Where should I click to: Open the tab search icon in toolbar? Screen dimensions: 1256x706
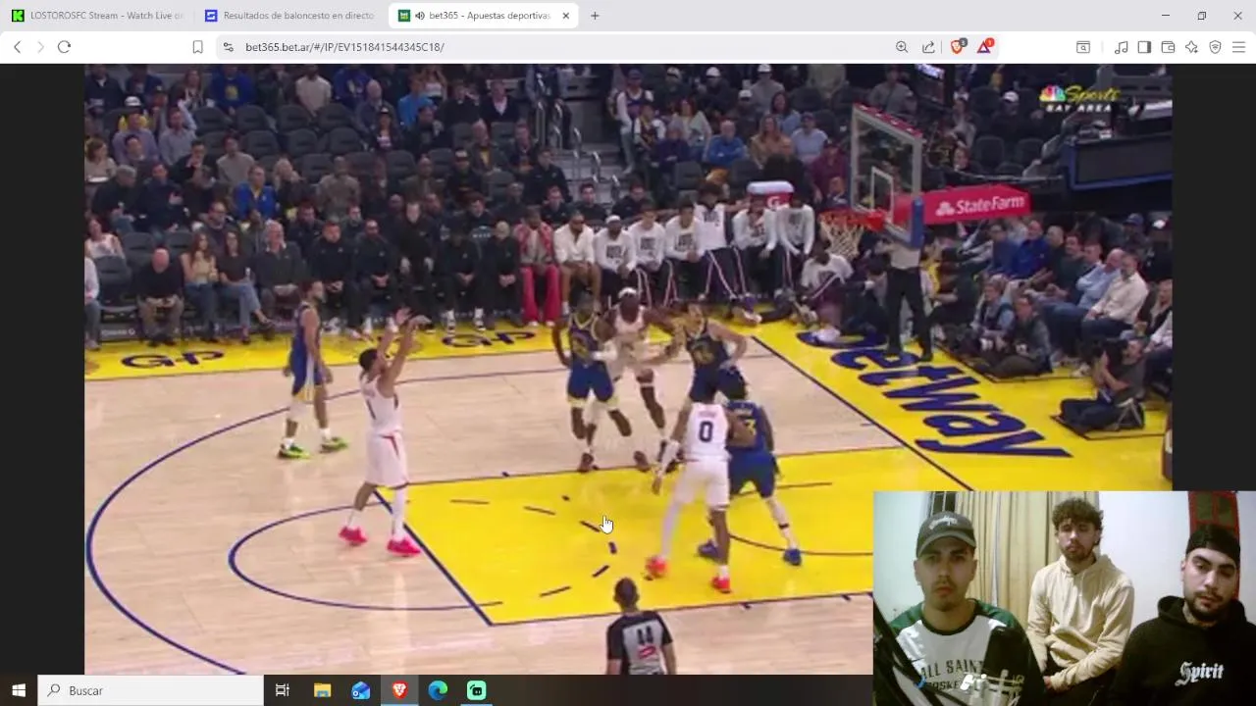coord(1083,47)
